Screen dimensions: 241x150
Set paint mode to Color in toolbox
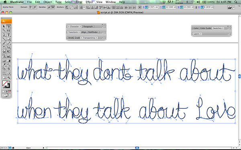[3, 92]
